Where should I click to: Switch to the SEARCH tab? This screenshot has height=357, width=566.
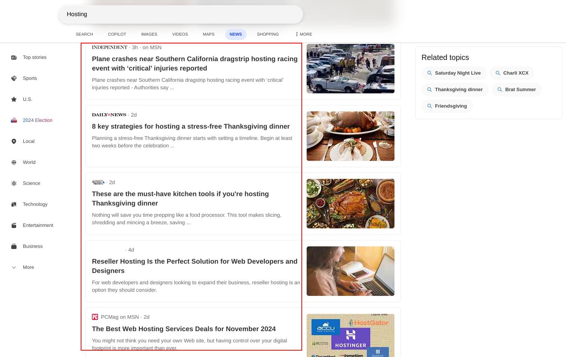click(84, 34)
